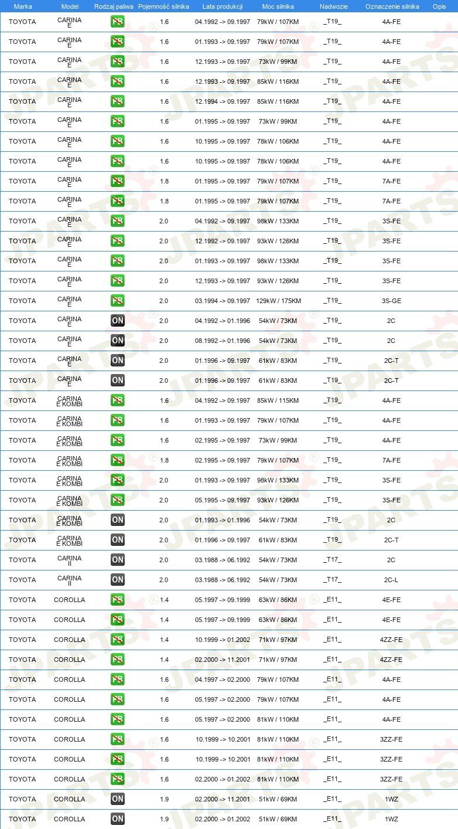Click petrol icon for Carina E 12.1993 85kW row
This screenshot has height=829, width=458.
tap(117, 81)
